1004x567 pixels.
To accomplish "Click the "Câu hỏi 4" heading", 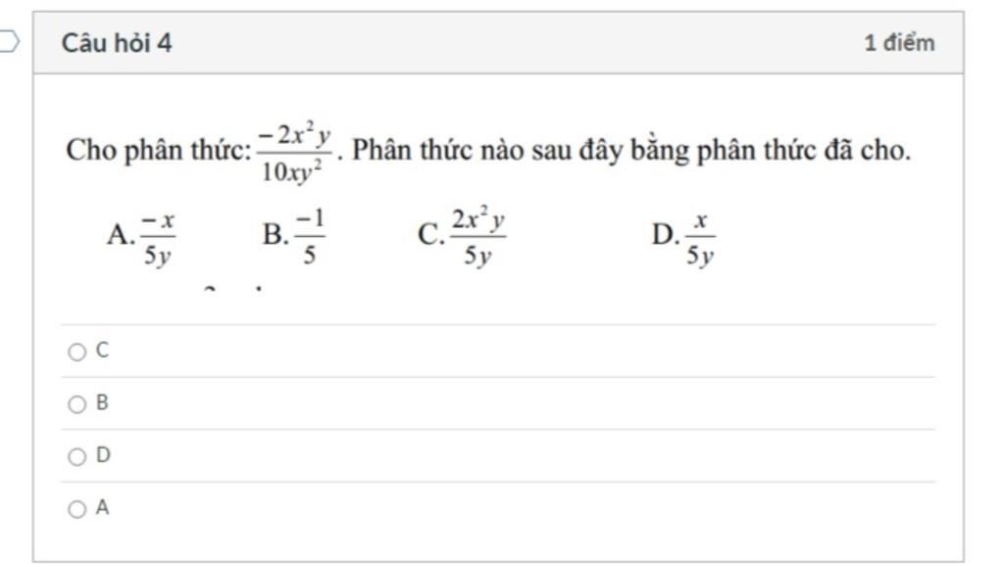I will (117, 43).
